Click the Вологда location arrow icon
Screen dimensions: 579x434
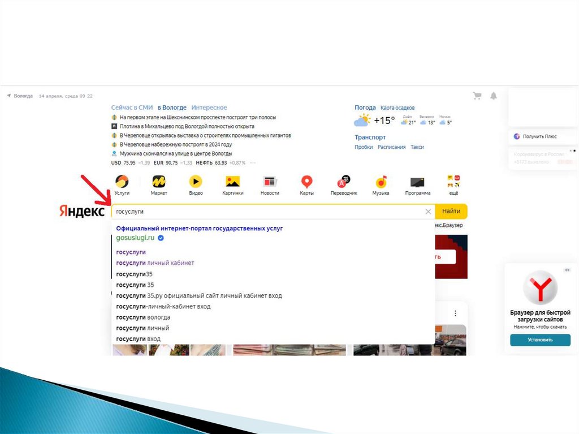coord(9,96)
